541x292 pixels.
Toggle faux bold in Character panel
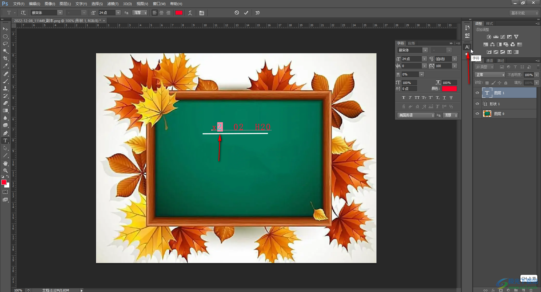(403, 98)
